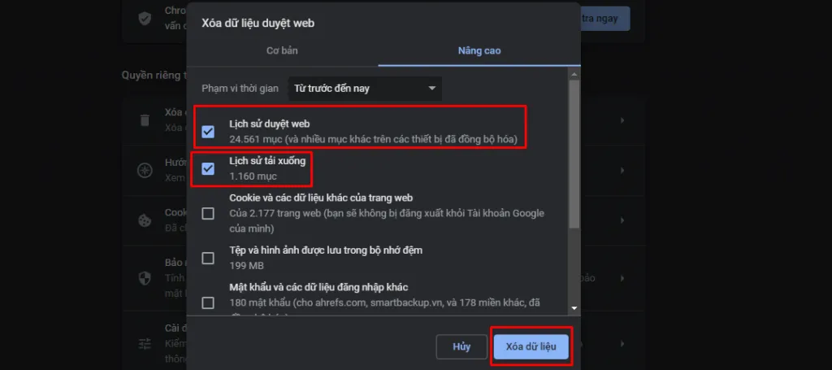Screen dimensions: 832x370
Task: Expand first privacy row chevron on right
Action: (x=622, y=120)
